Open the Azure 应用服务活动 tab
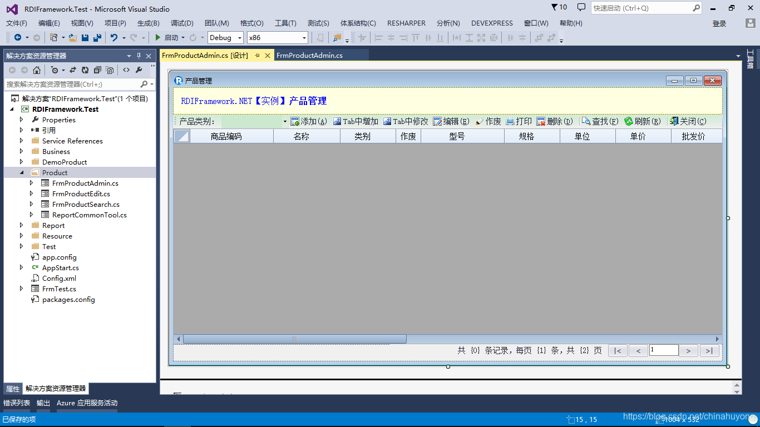This screenshot has height=427, width=760. point(87,403)
